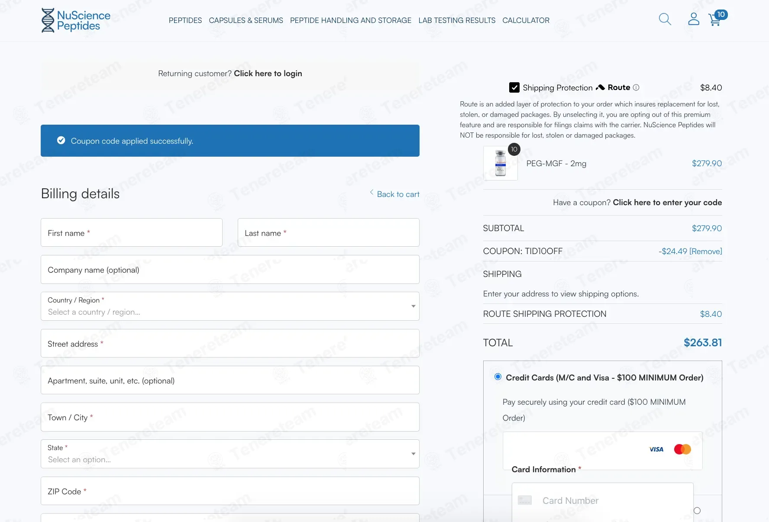Focus the Company name field

point(230,270)
